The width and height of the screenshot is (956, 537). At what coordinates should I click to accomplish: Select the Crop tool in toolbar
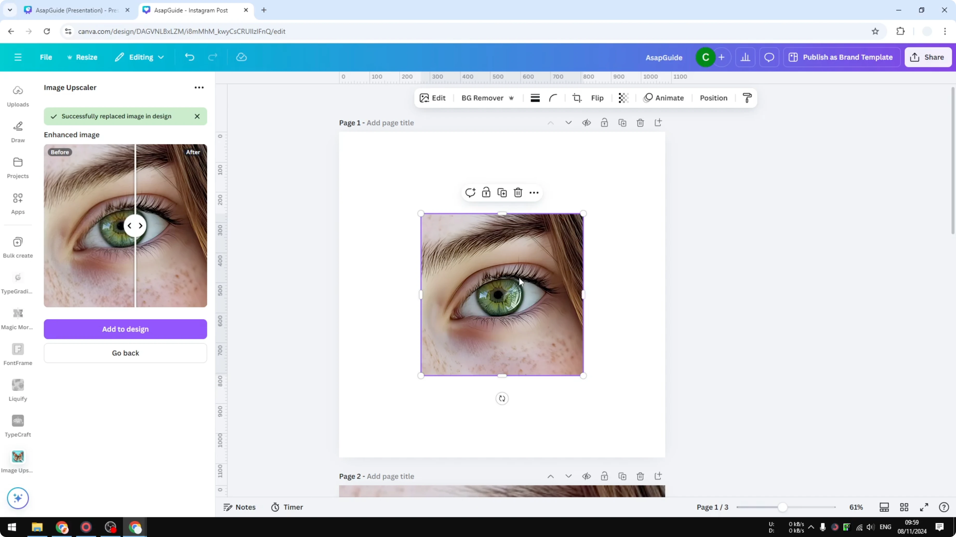[x=577, y=98]
